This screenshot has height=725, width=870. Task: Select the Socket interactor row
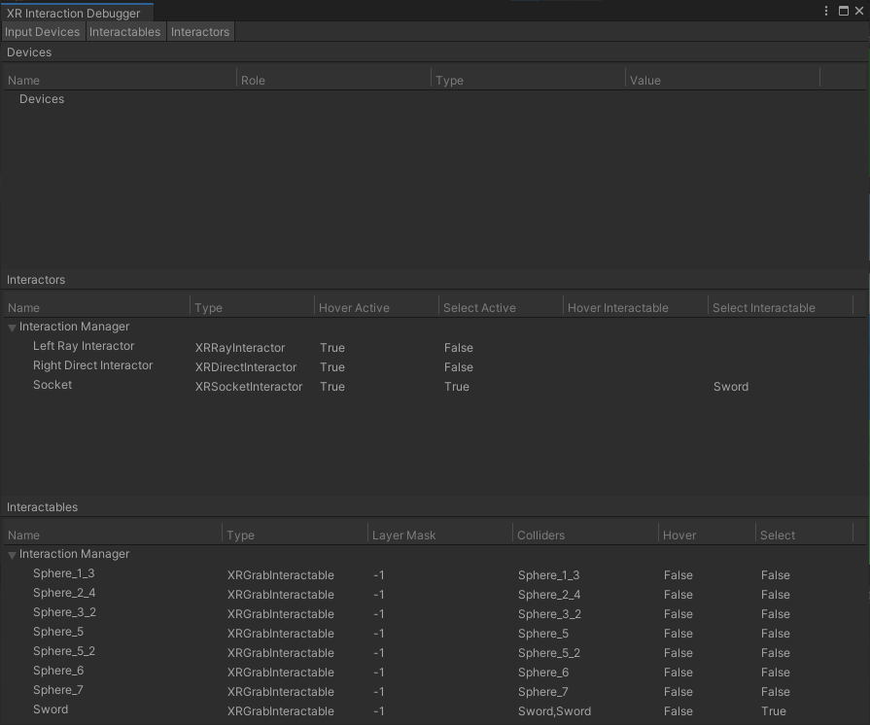point(52,386)
